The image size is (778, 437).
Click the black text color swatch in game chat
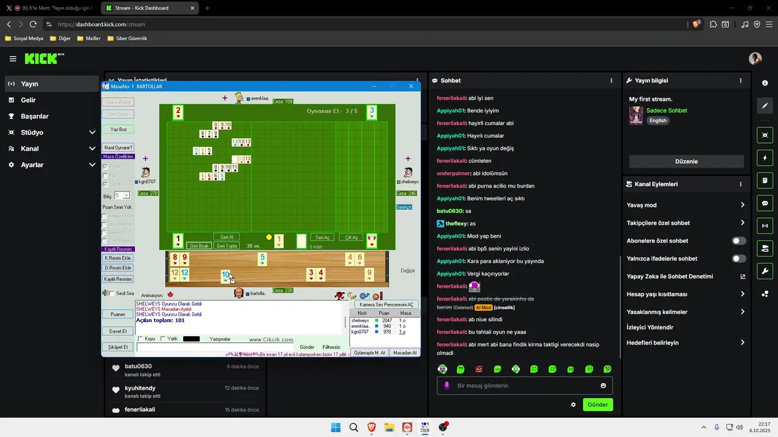coord(191,339)
